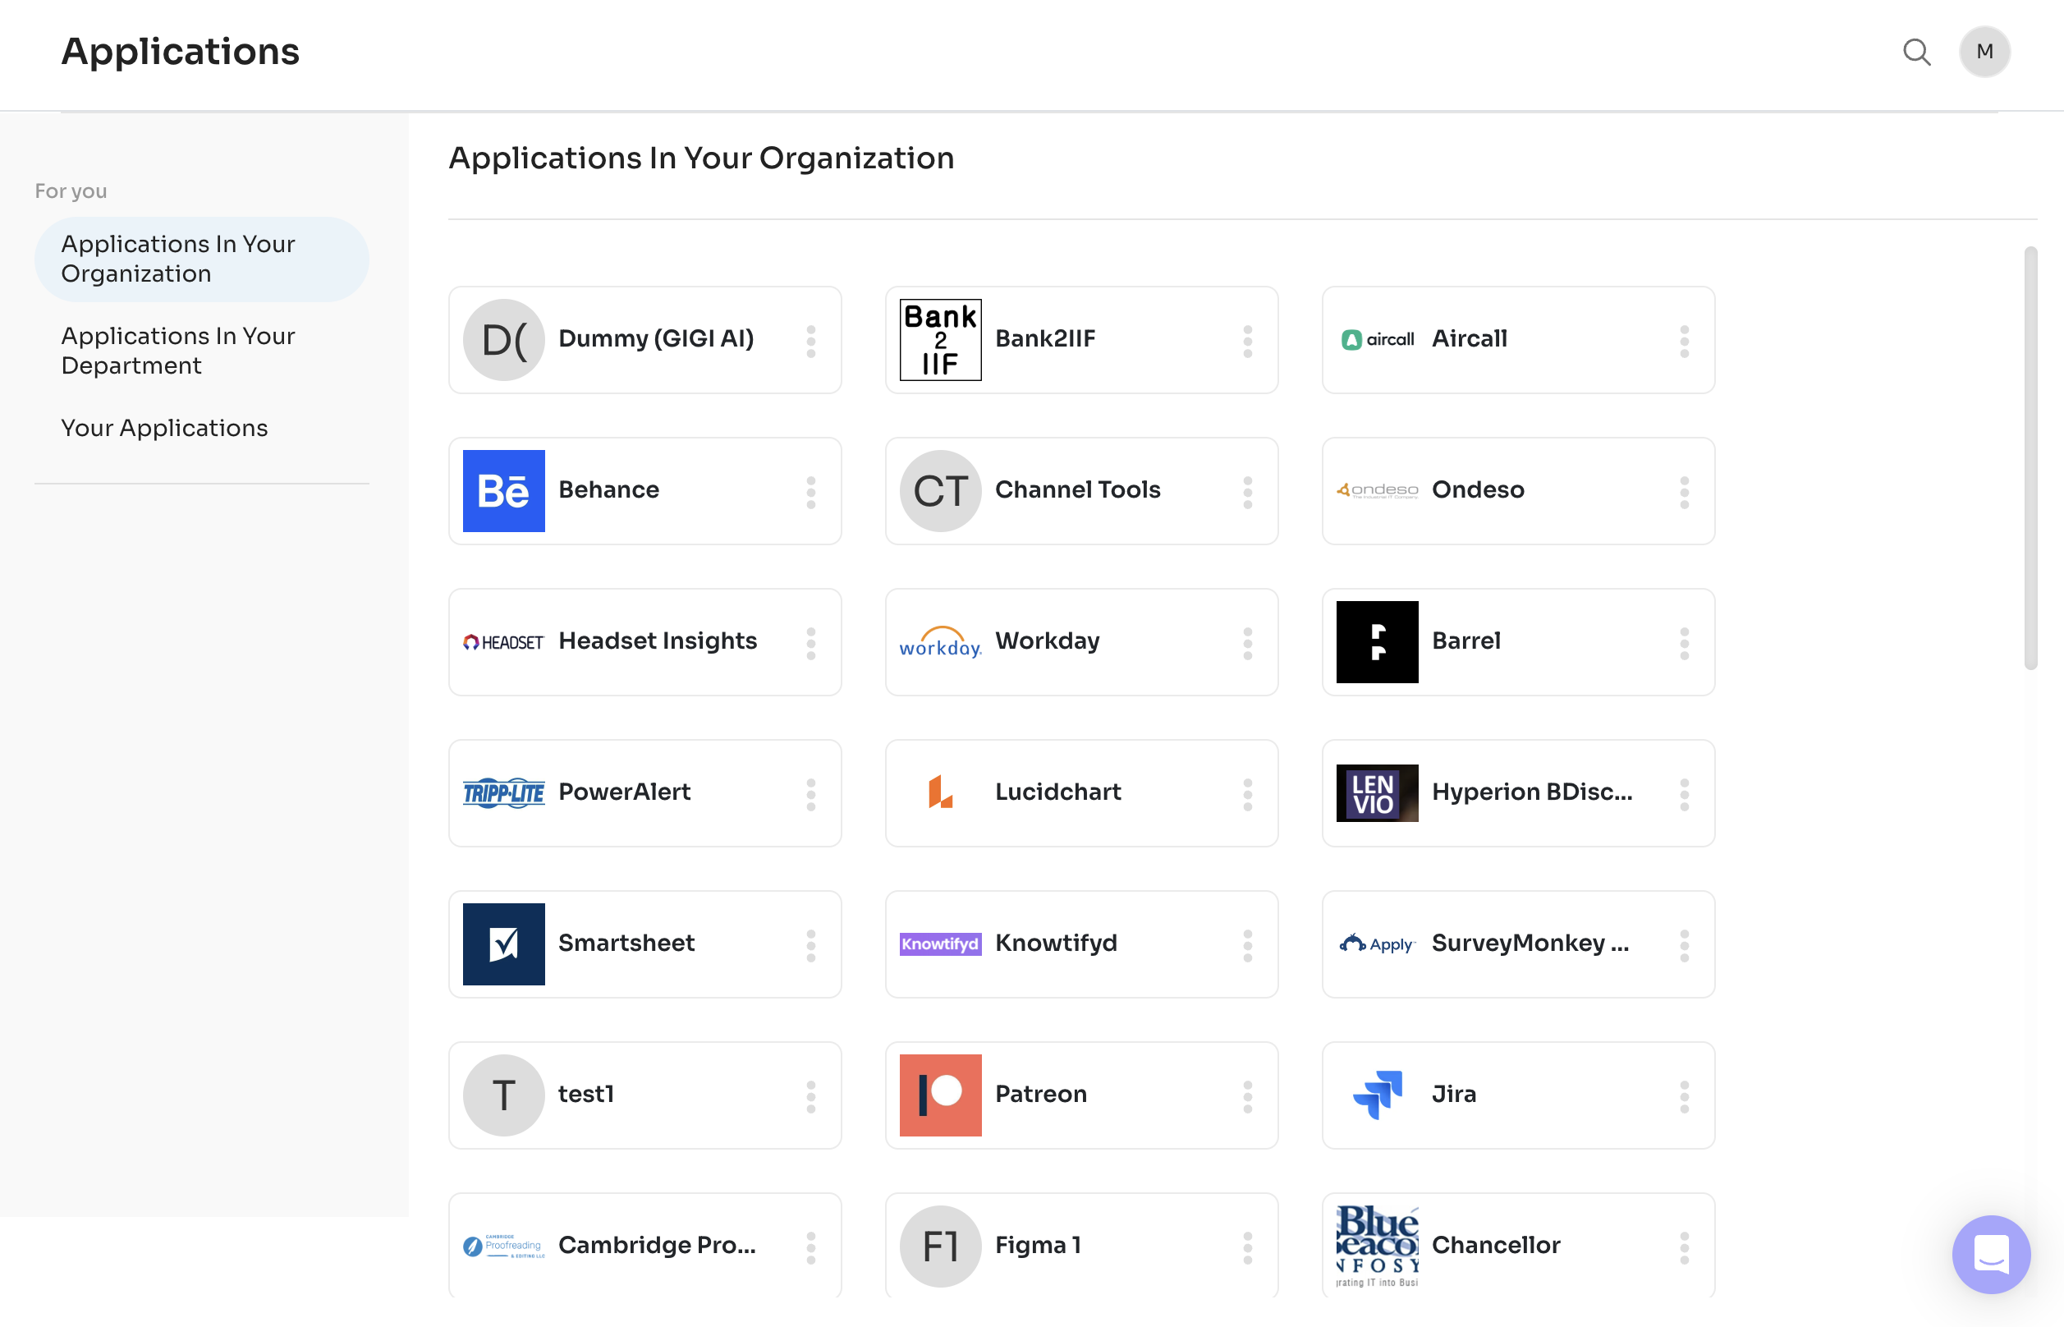Click the Lucidchart orange logo
Image resolution: width=2064 pixels, height=1327 pixels.
point(940,792)
